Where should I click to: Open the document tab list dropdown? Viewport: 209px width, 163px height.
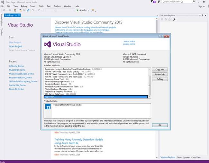click(x=157, y=15)
